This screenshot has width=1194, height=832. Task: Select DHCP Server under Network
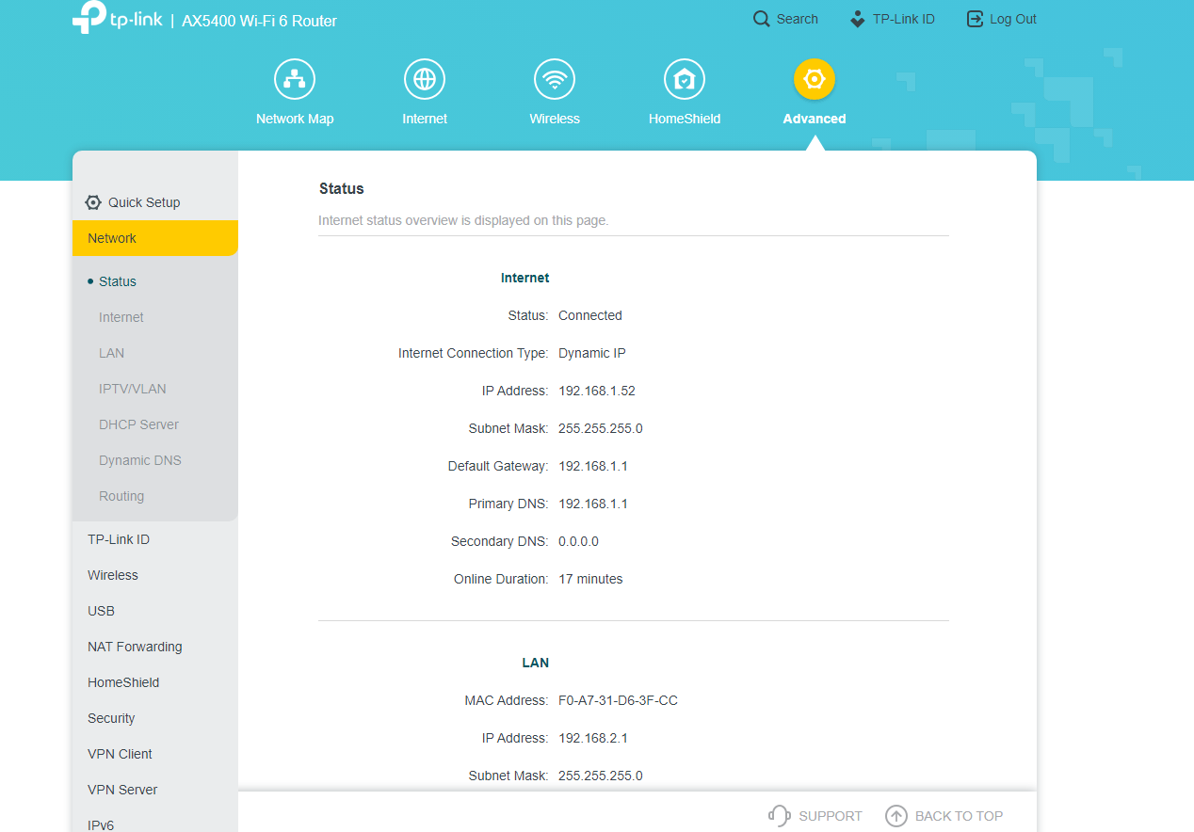(x=138, y=424)
